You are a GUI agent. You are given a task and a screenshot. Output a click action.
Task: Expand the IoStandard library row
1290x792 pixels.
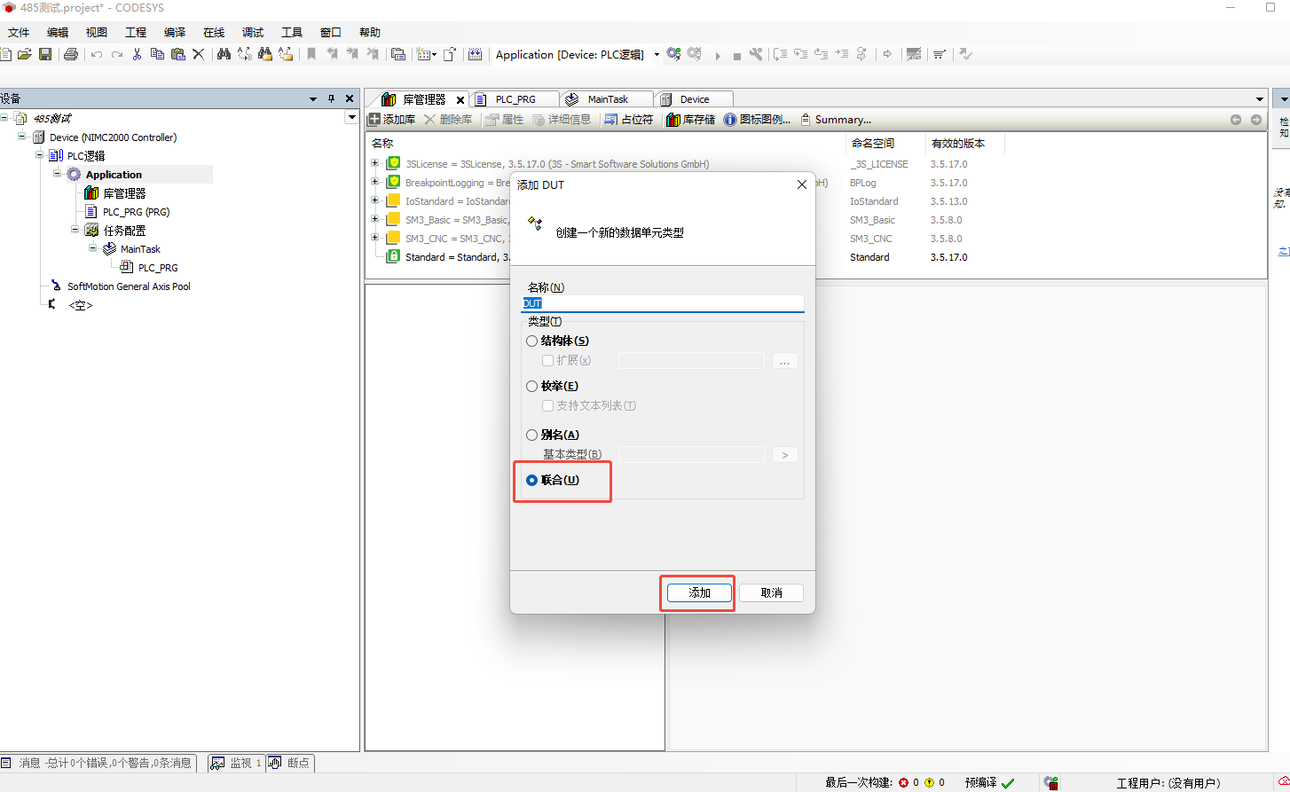pyautogui.click(x=374, y=200)
